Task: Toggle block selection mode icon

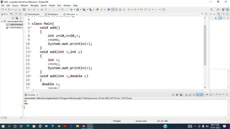Action: tap(120, 10)
